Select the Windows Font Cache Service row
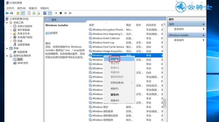This screenshot has height=122, width=219. 126,47
